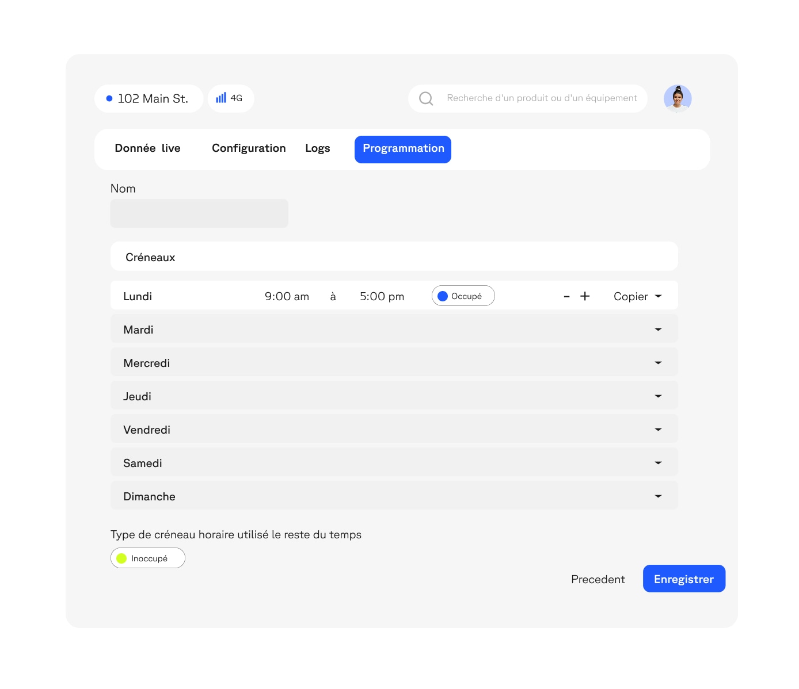The width and height of the screenshot is (799, 689).
Task: Open the Copier dropdown for Lundi
Action: coord(637,296)
